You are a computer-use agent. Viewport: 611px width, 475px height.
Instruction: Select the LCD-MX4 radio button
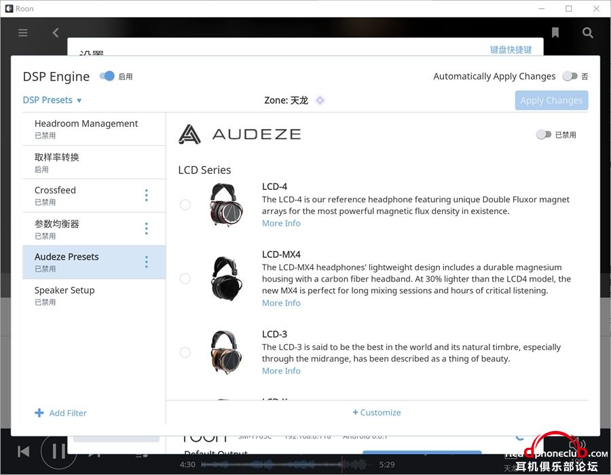coord(185,278)
